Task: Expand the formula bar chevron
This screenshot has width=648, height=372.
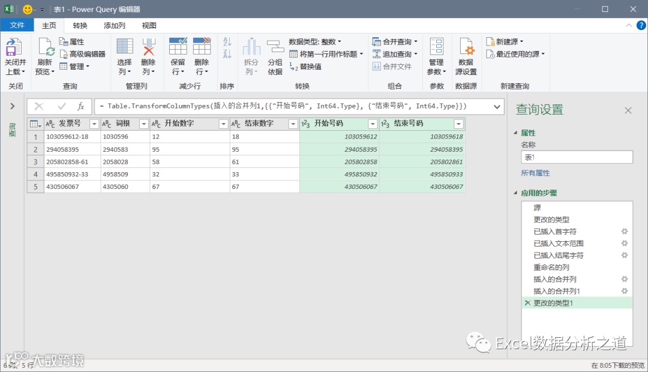Action: (x=497, y=107)
